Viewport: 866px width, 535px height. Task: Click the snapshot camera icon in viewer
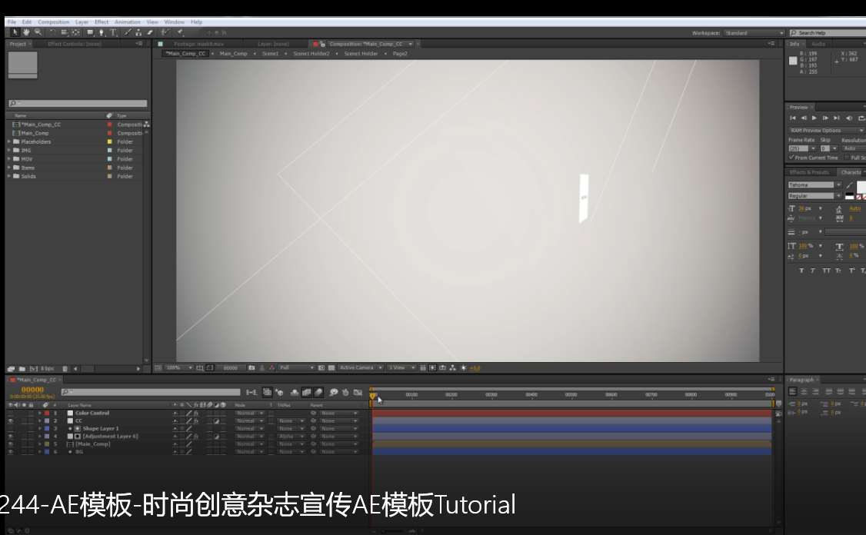(251, 367)
